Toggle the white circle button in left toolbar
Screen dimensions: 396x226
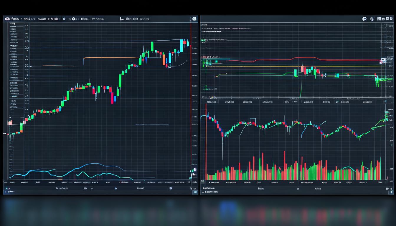[73, 19]
